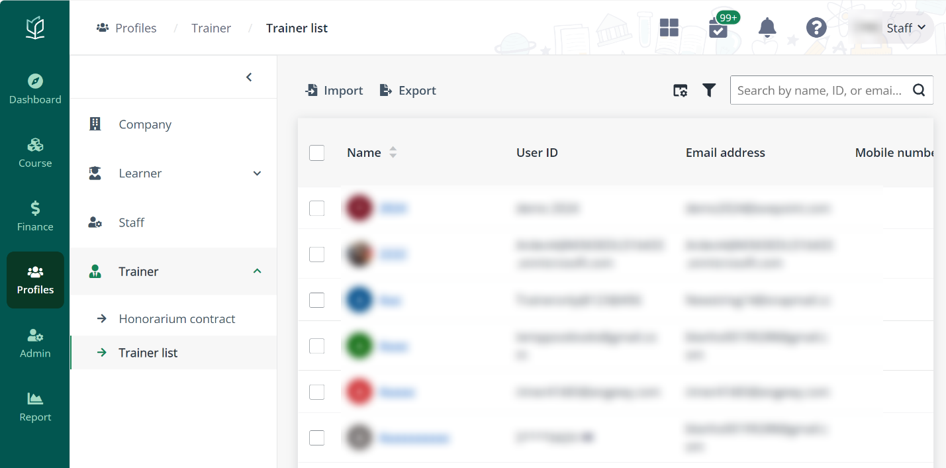Check the fifth trainer row checkbox

coord(317,392)
